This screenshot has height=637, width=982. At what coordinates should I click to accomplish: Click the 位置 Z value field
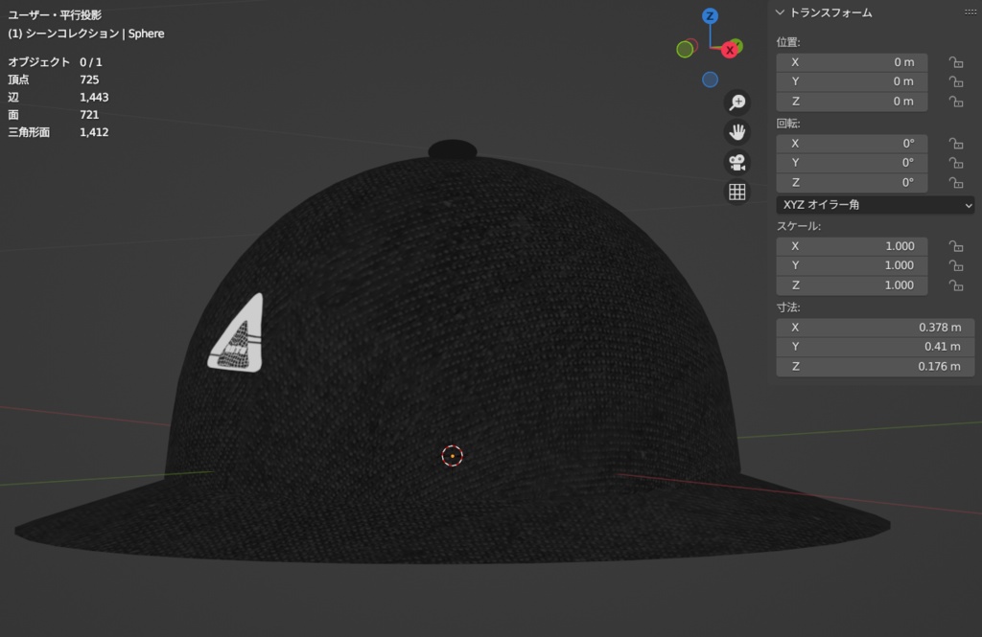tap(852, 101)
